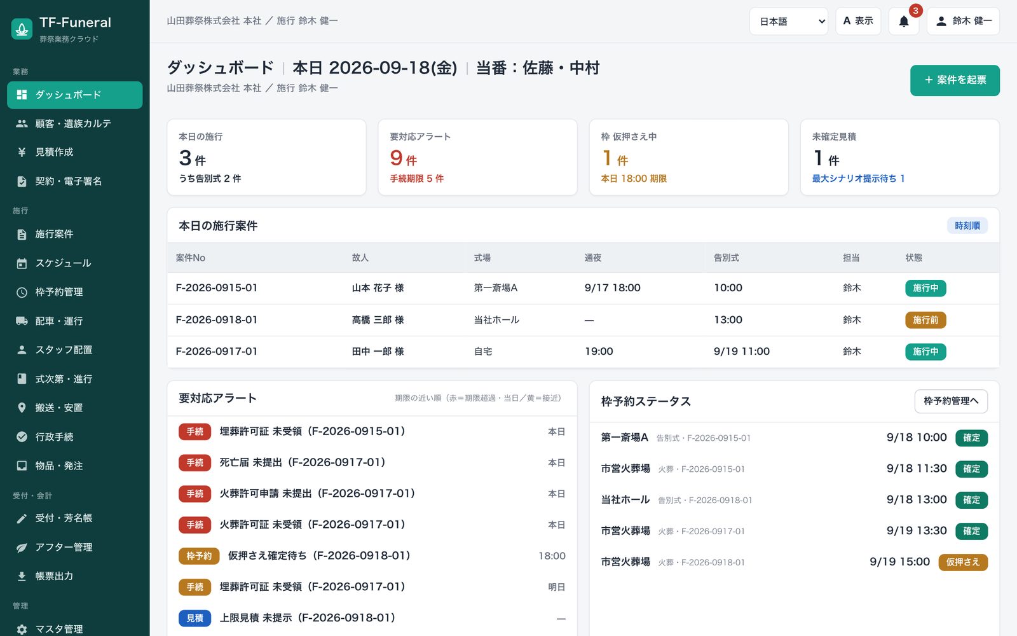Click the 案件No column header
The height and width of the screenshot is (636, 1017).
point(190,258)
